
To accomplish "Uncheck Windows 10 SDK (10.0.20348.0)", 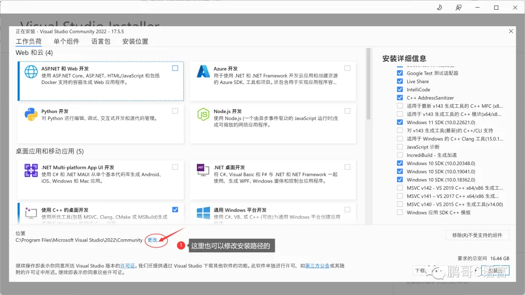I will pos(400,163).
